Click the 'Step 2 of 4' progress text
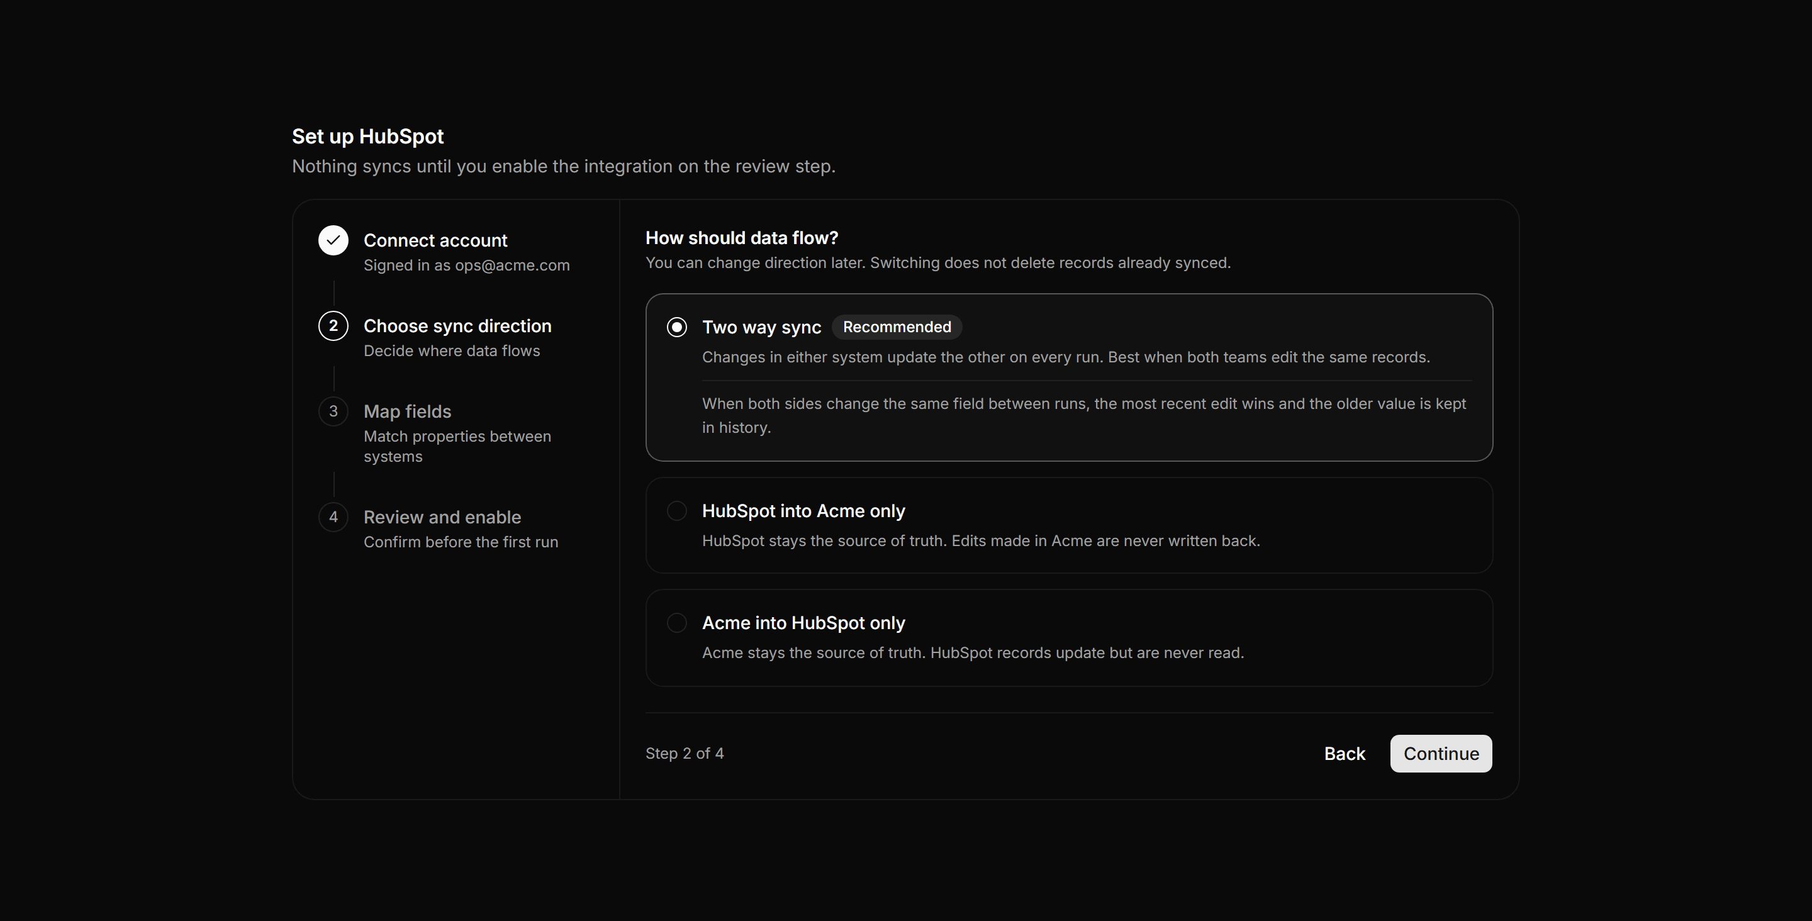Image resolution: width=1812 pixels, height=921 pixels. [x=685, y=754]
